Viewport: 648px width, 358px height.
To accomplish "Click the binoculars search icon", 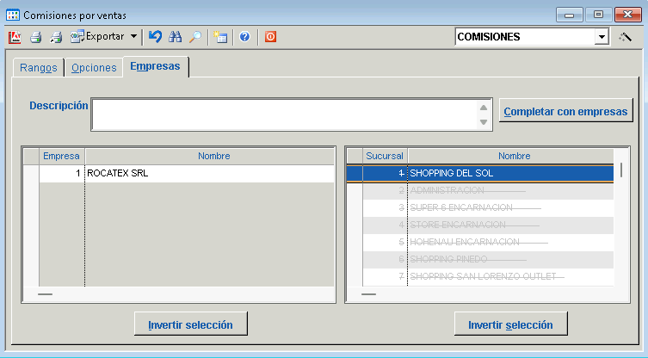I will pos(176,37).
